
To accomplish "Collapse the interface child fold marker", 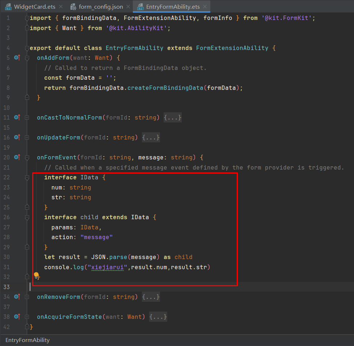I will click(x=27, y=217).
